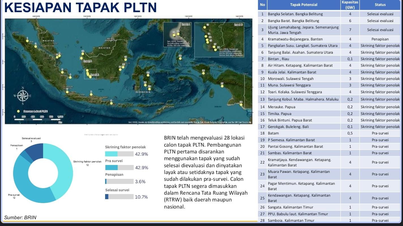This screenshot has width=403, height=226.
Task: Click the Kapasitas (GW) column header
Action: [x=350, y=5]
